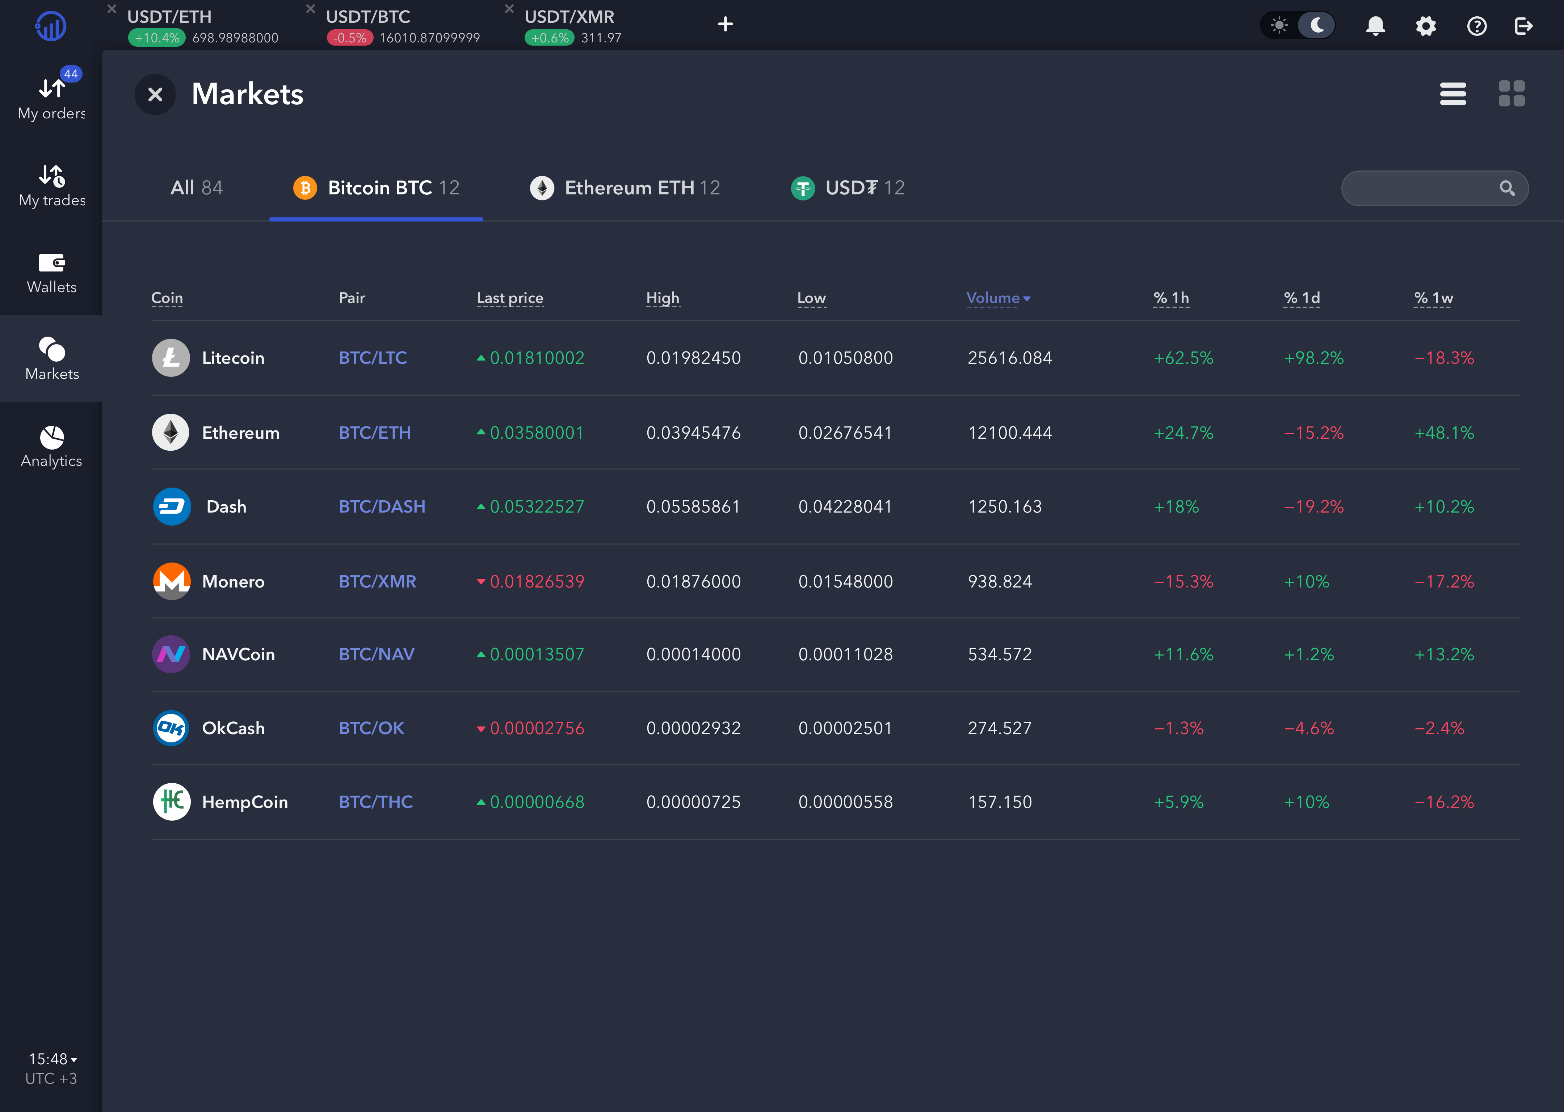Click the app logo icon
1564x1112 pixels.
coord(51,26)
